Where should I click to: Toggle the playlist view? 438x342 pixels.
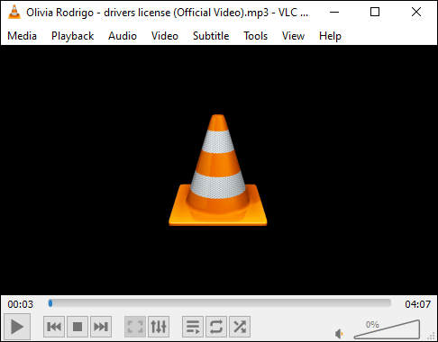point(193,327)
